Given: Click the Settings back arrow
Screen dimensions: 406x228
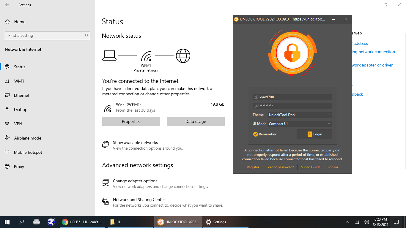Looking at the screenshot, I should click(x=7, y=5).
